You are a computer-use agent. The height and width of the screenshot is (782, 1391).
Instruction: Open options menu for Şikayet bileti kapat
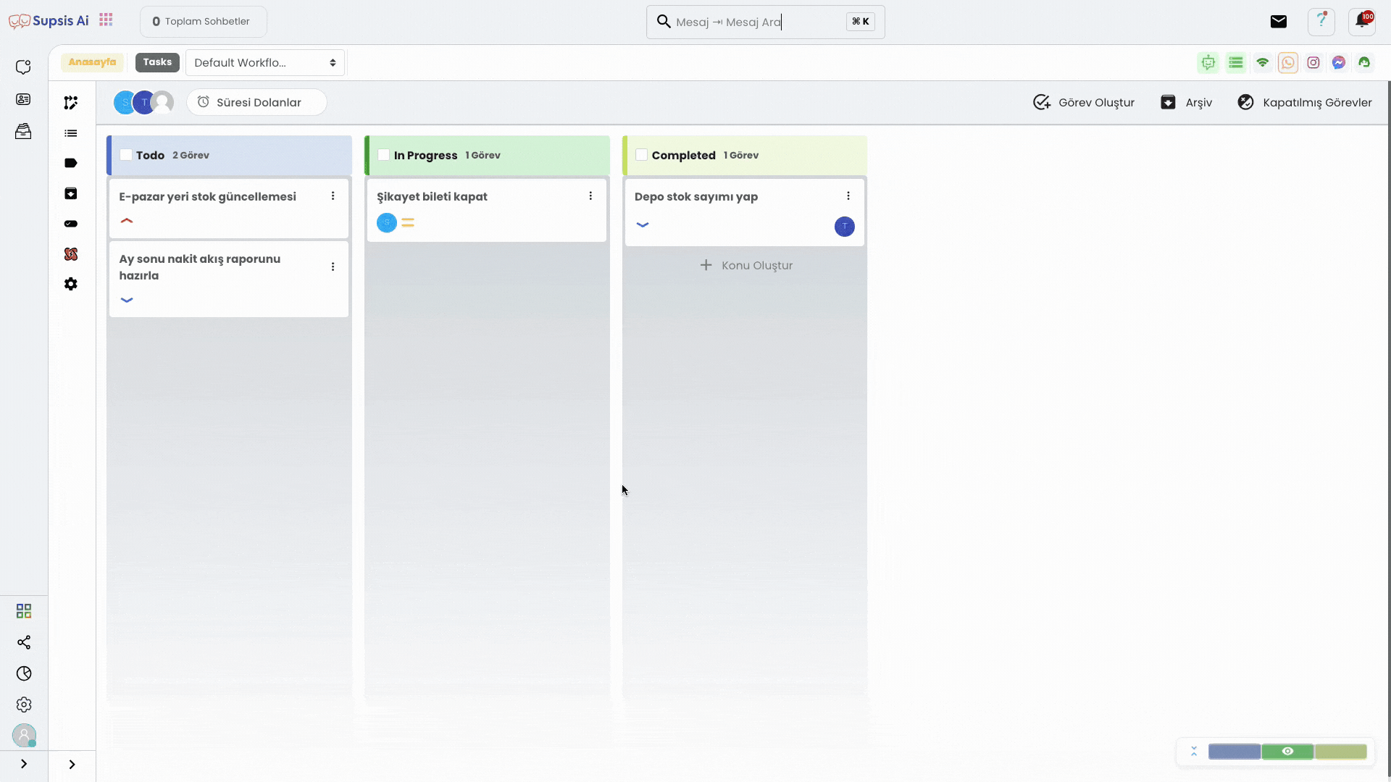(x=590, y=196)
